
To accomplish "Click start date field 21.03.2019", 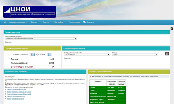I will click(26, 55).
